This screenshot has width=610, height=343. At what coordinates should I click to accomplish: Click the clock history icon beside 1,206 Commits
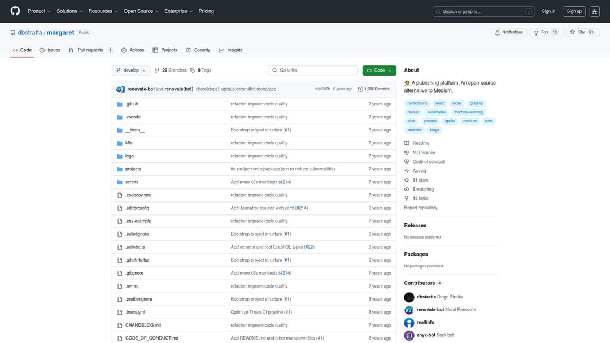click(360, 89)
